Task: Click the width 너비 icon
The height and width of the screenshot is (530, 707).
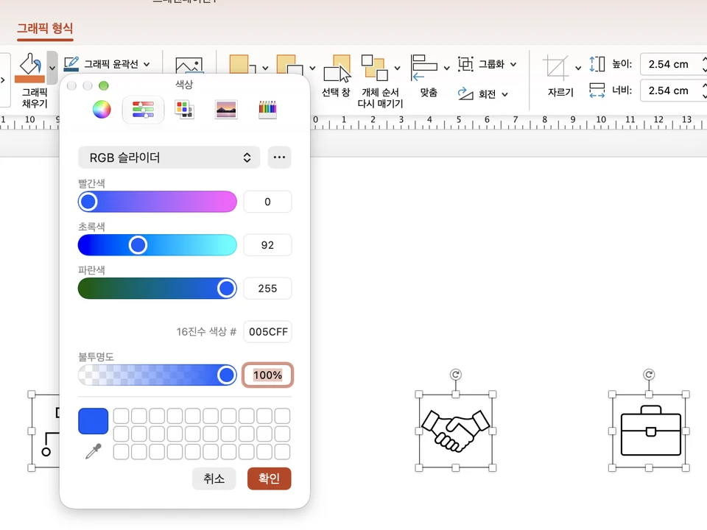Action: point(597,90)
